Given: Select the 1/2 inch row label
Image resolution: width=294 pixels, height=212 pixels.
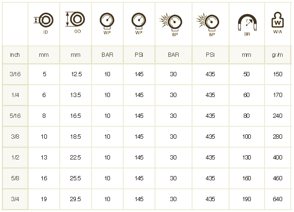Looking at the screenshot, I should click(x=15, y=158).
